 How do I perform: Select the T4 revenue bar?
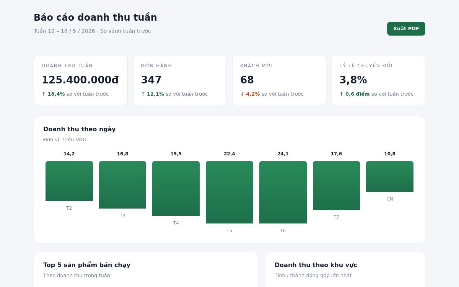tap(176, 188)
